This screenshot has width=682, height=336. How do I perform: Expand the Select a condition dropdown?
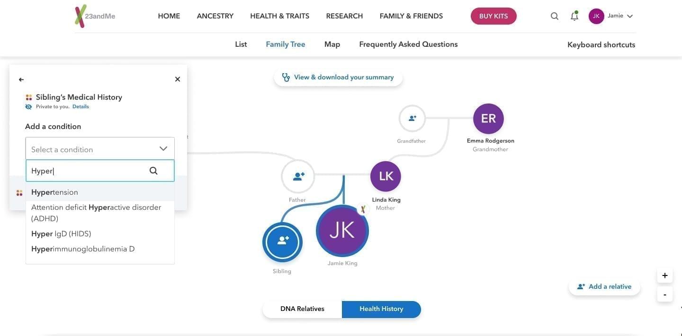(x=100, y=149)
